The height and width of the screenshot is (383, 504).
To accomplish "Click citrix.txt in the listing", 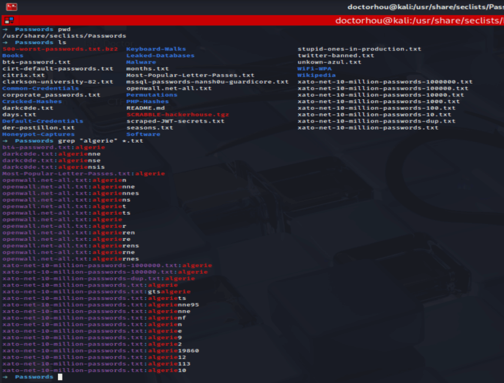I will tap(24, 75).
